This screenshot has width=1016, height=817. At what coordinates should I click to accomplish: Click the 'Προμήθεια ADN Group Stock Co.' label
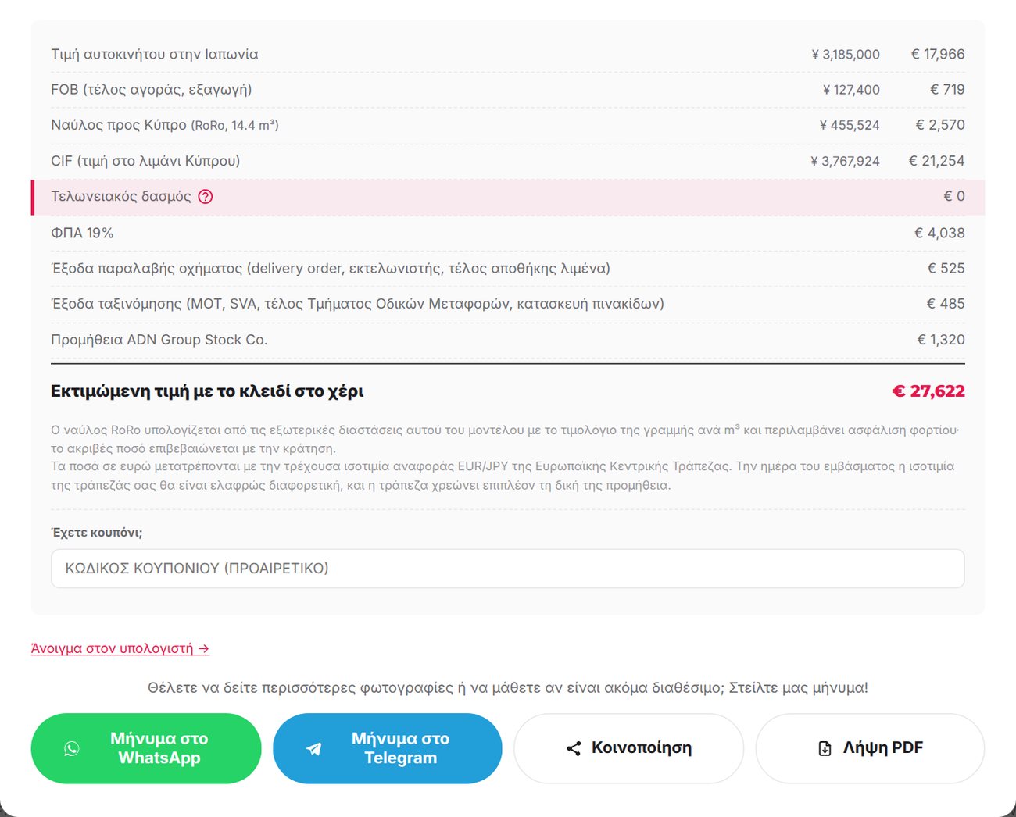(159, 340)
